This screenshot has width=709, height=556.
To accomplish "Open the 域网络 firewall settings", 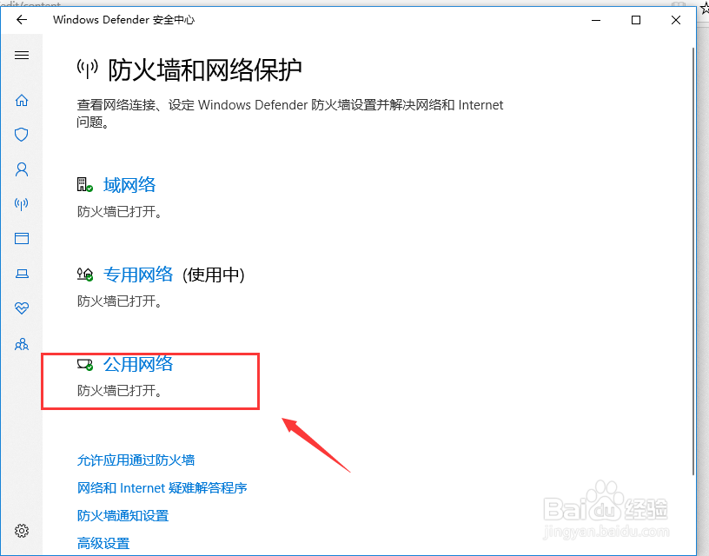I will coord(129,185).
